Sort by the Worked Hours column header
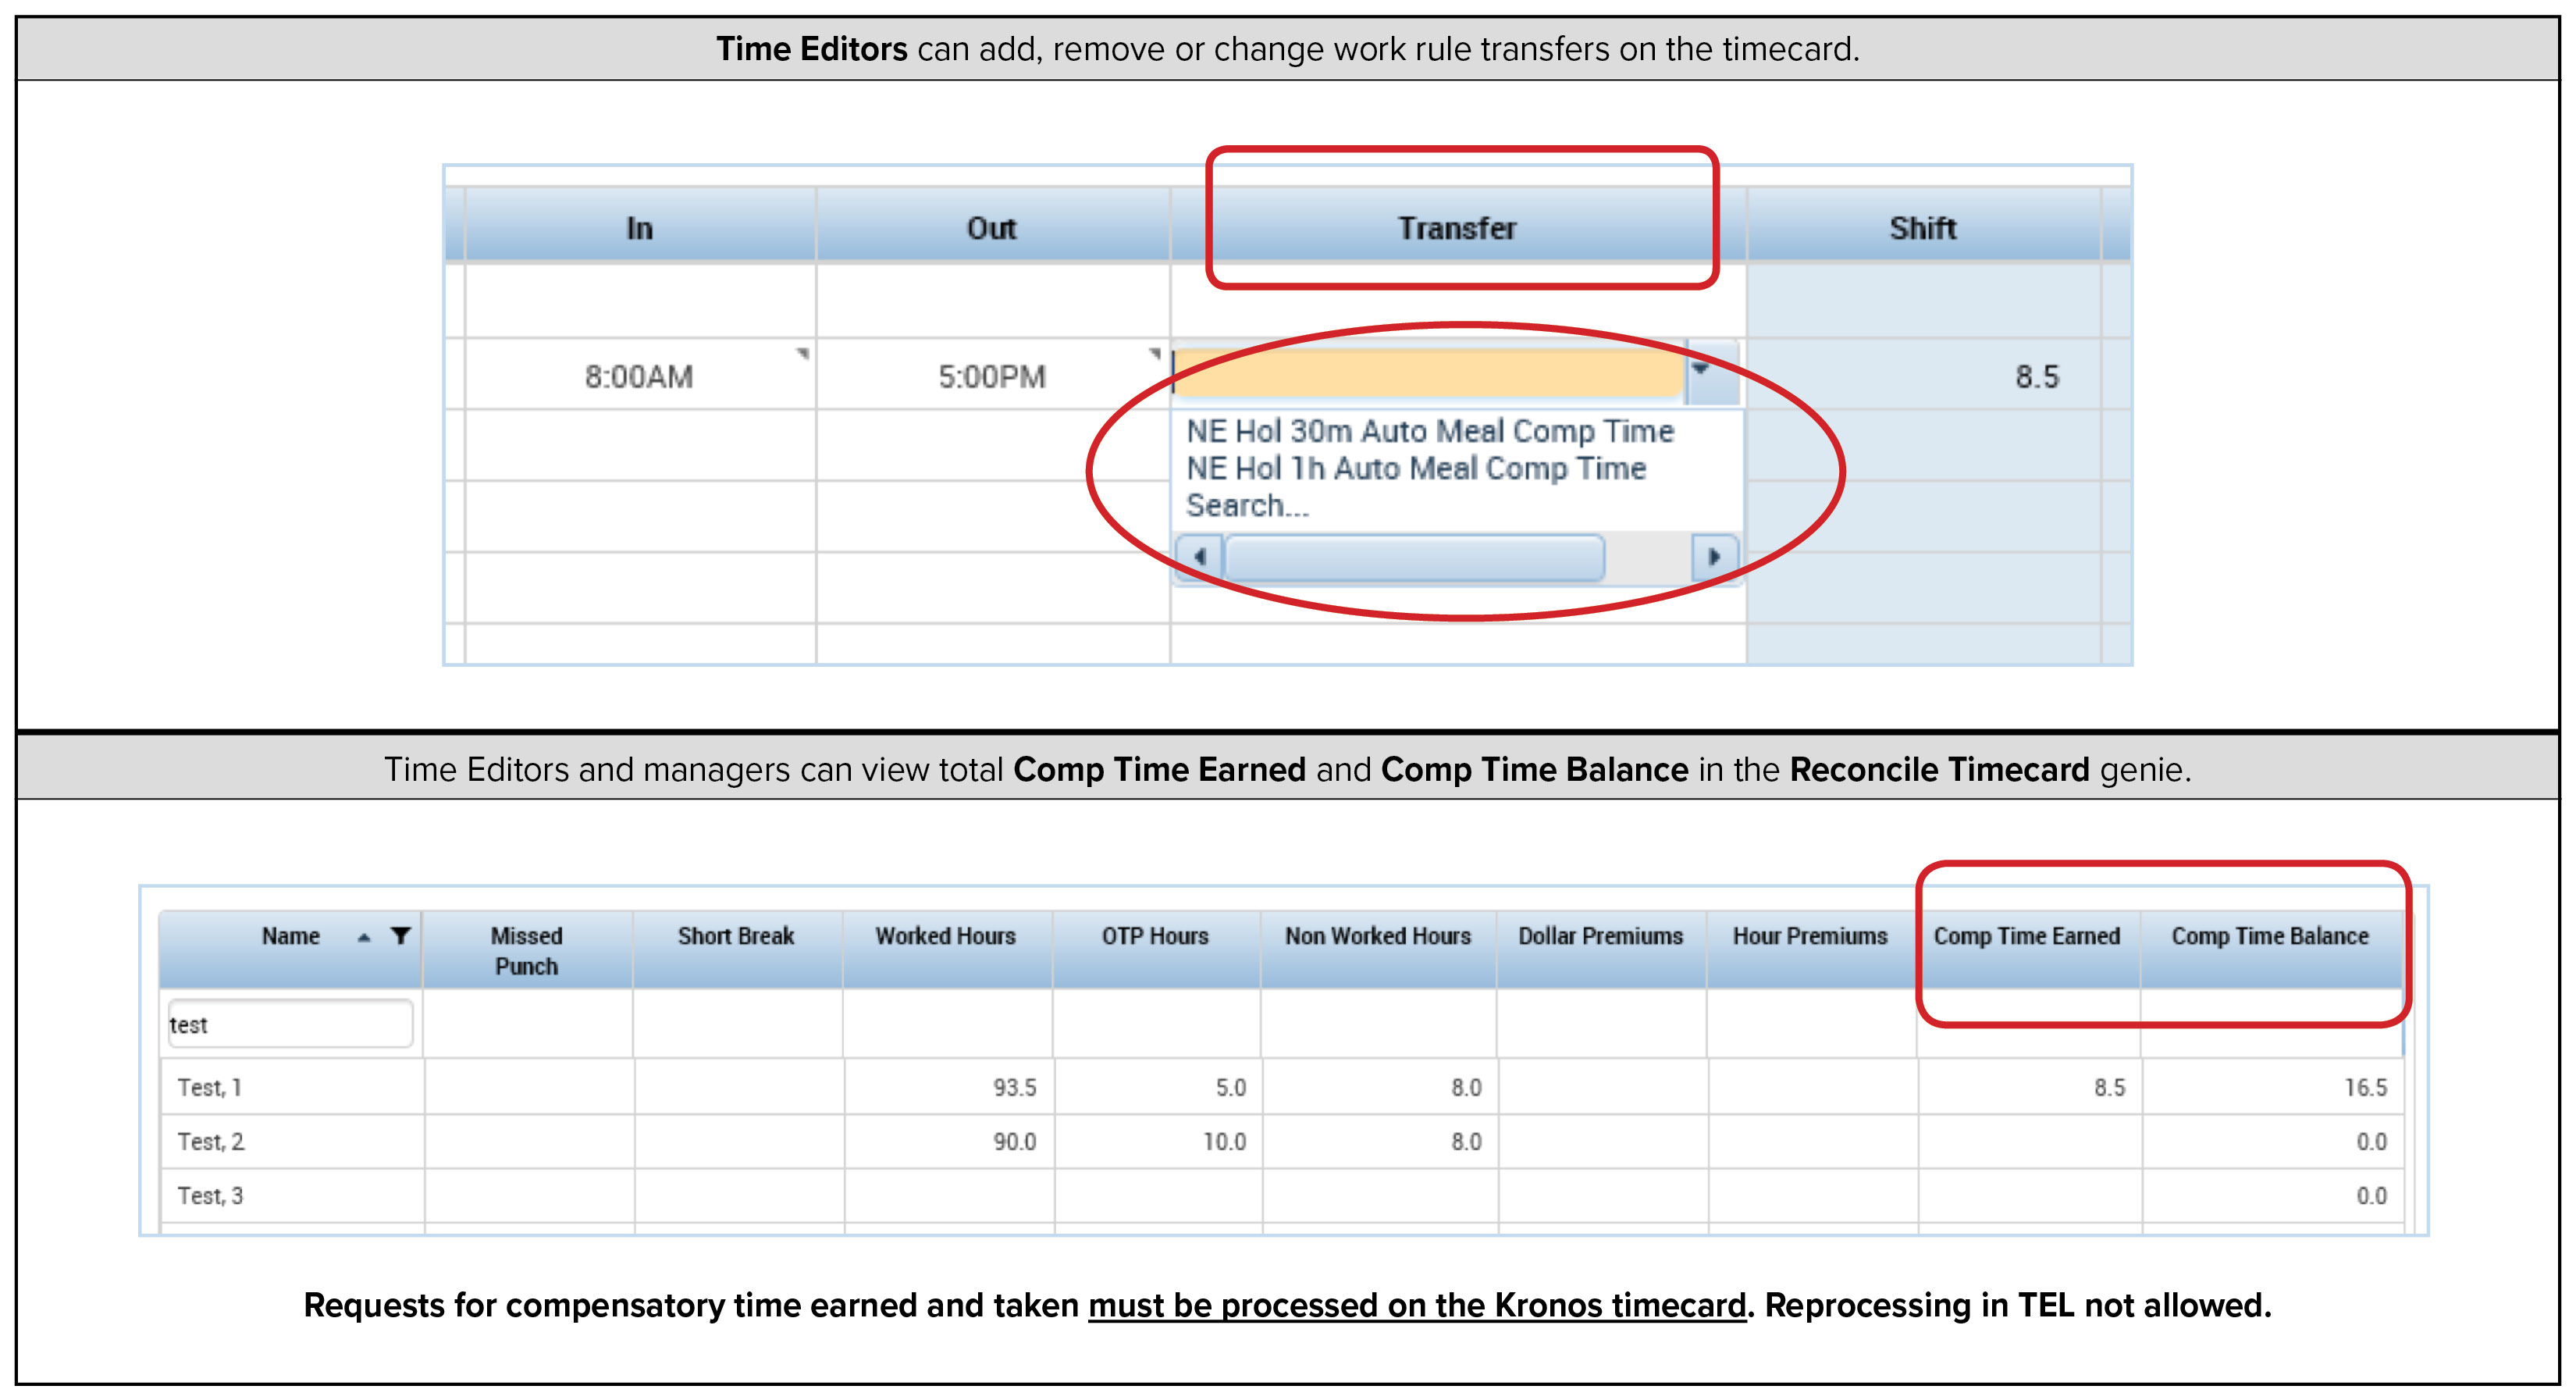 pyautogui.click(x=945, y=937)
